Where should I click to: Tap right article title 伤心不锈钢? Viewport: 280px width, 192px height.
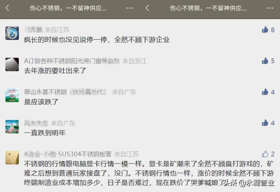[208, 8]
